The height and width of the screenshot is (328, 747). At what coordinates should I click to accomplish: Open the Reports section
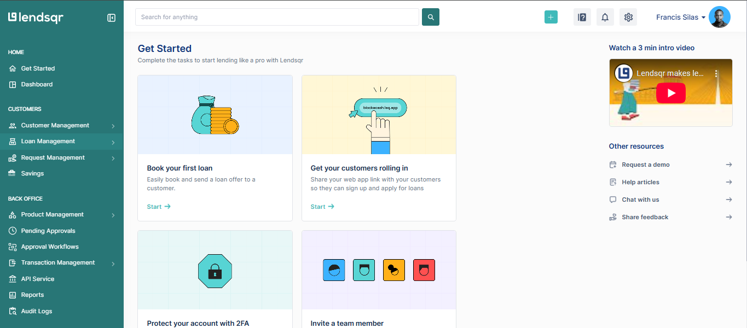31,295
